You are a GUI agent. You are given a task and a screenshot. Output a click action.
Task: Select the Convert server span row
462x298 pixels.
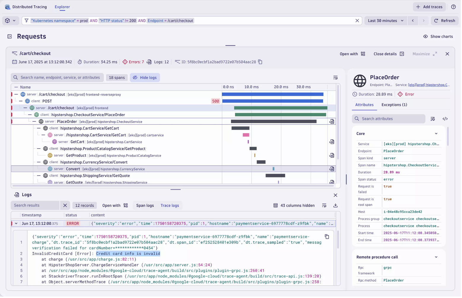tap(173, 169)
